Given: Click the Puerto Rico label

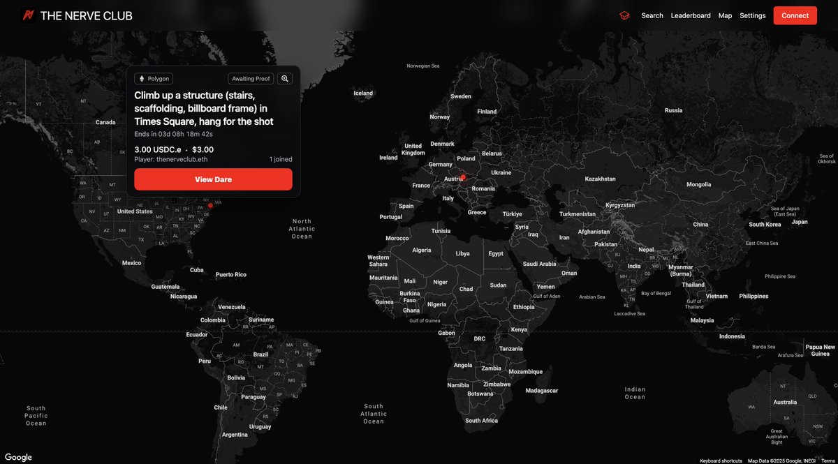Looking at the screenshot, I should [x=230, y=274].
